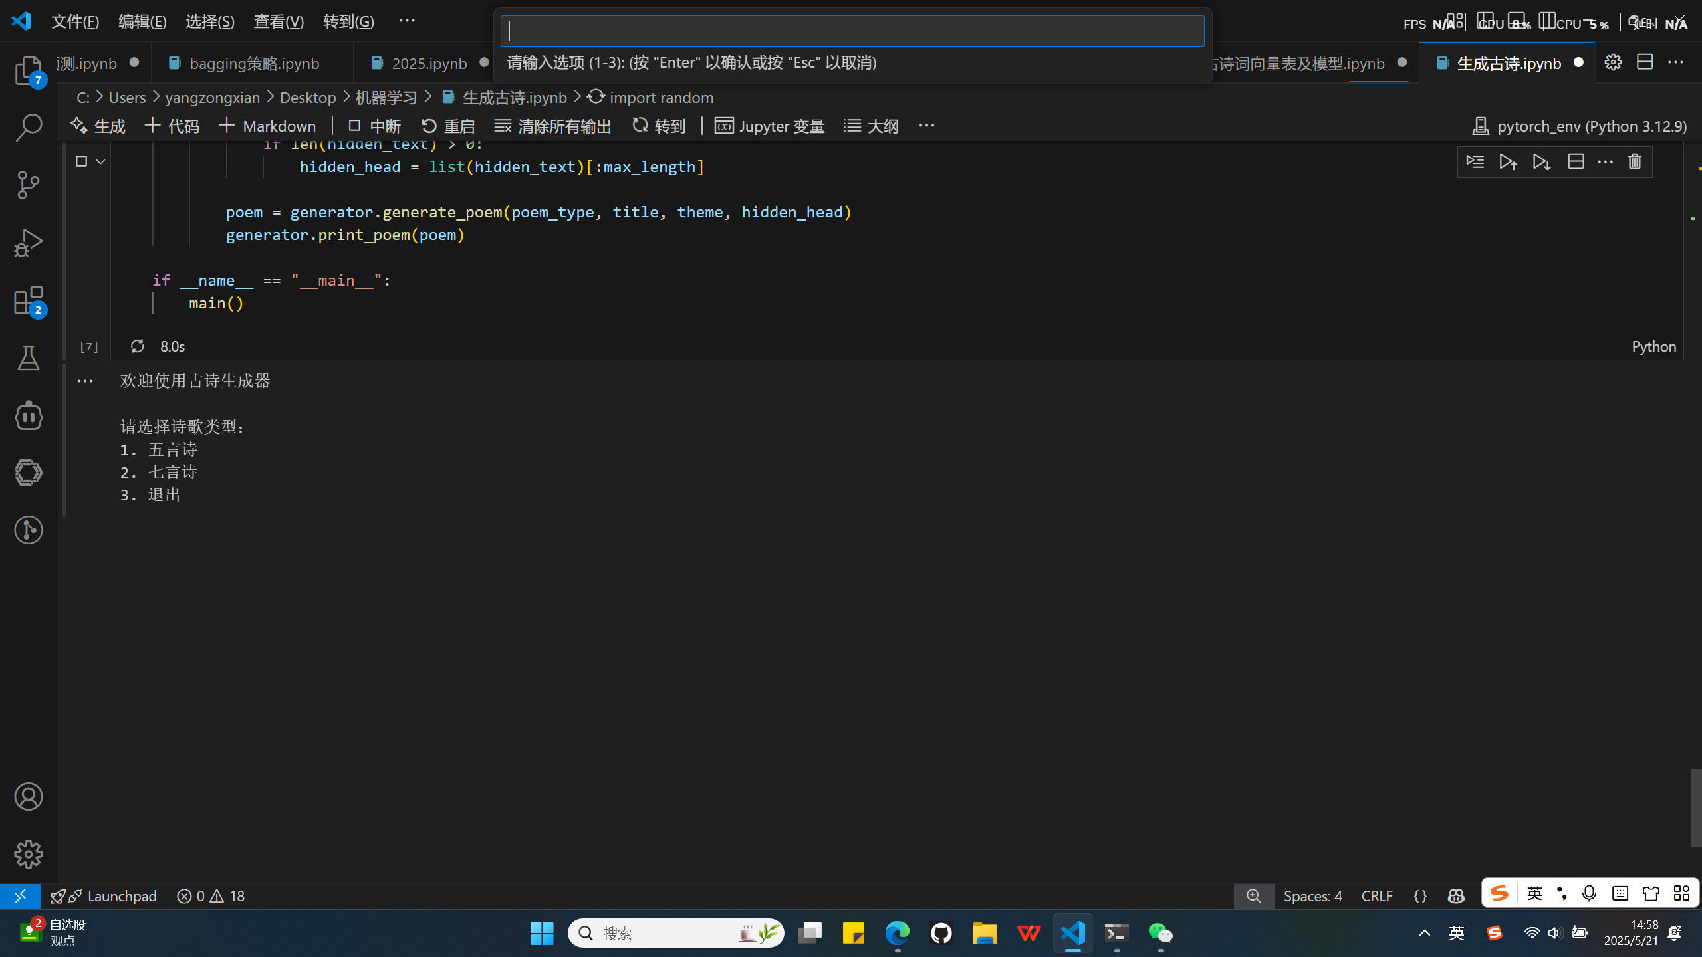Open Source Control view in activity bar
1702x957 pixels.
pyautogui.click(x=29, y=185)
